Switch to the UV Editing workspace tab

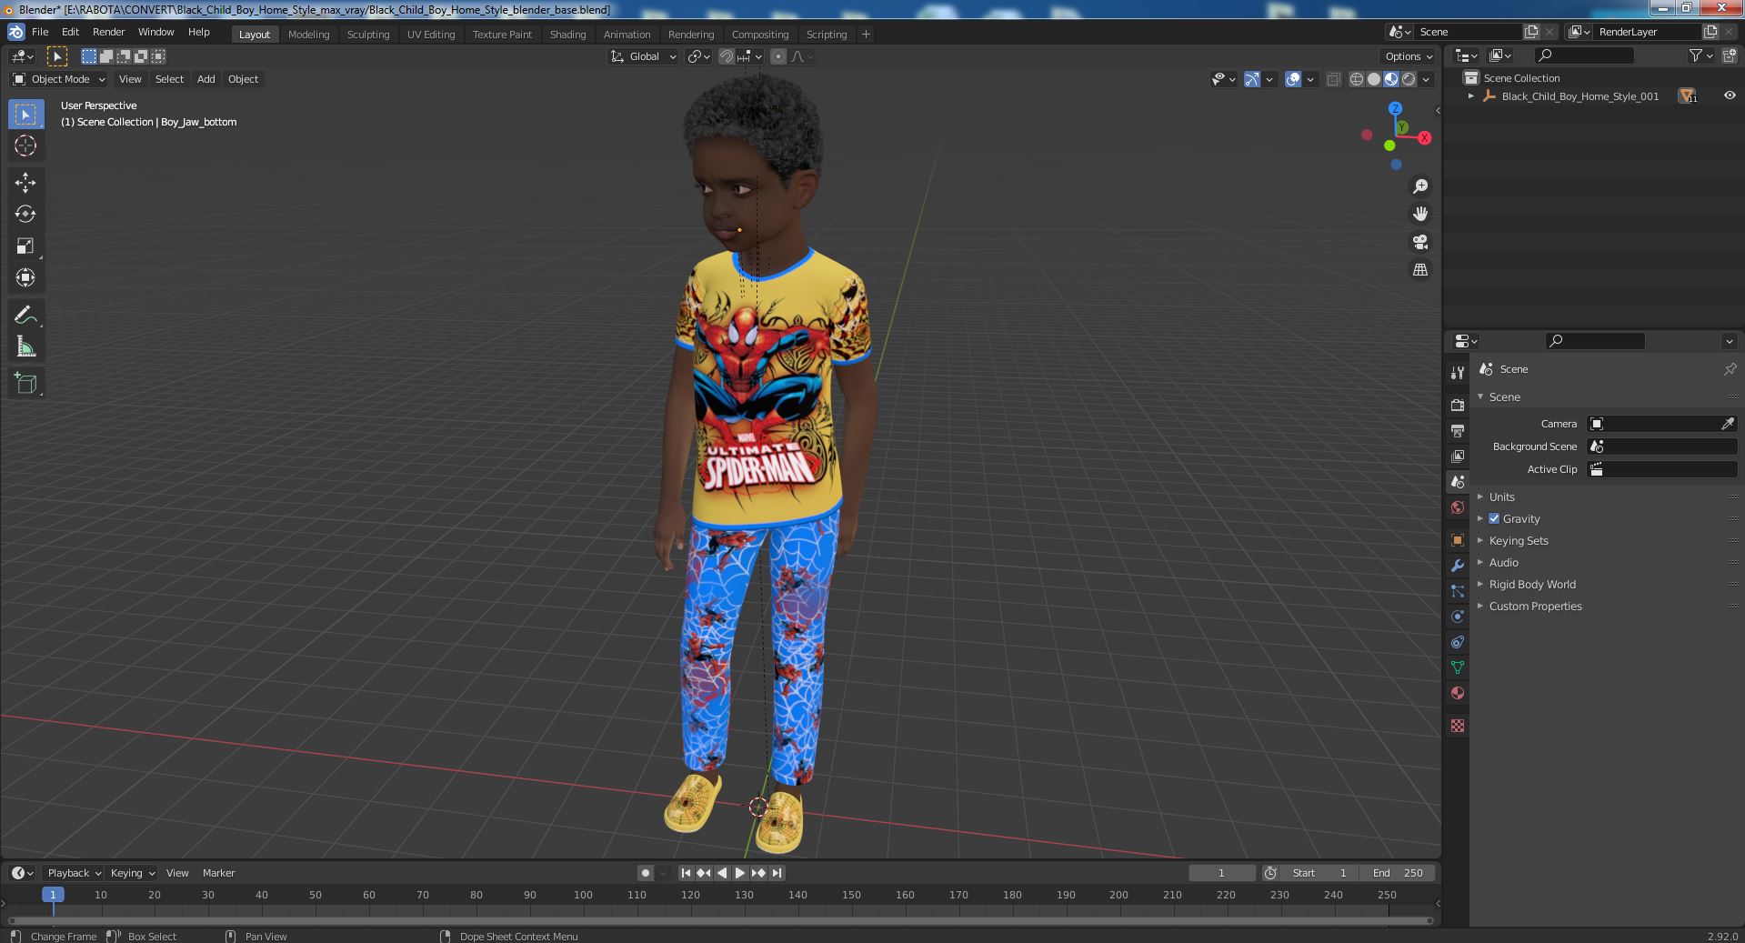coord(430,35)
